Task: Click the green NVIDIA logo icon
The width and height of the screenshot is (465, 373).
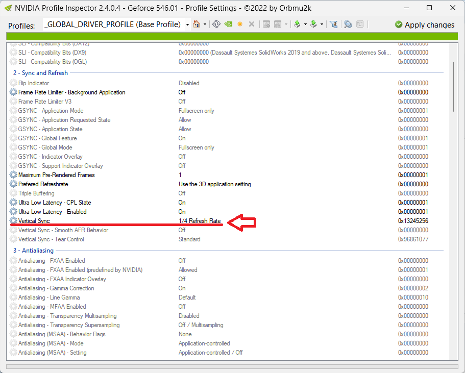Action: point(229,24)
